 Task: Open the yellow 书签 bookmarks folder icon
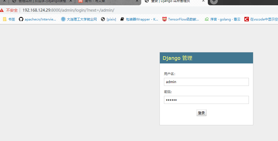point(5,19)
